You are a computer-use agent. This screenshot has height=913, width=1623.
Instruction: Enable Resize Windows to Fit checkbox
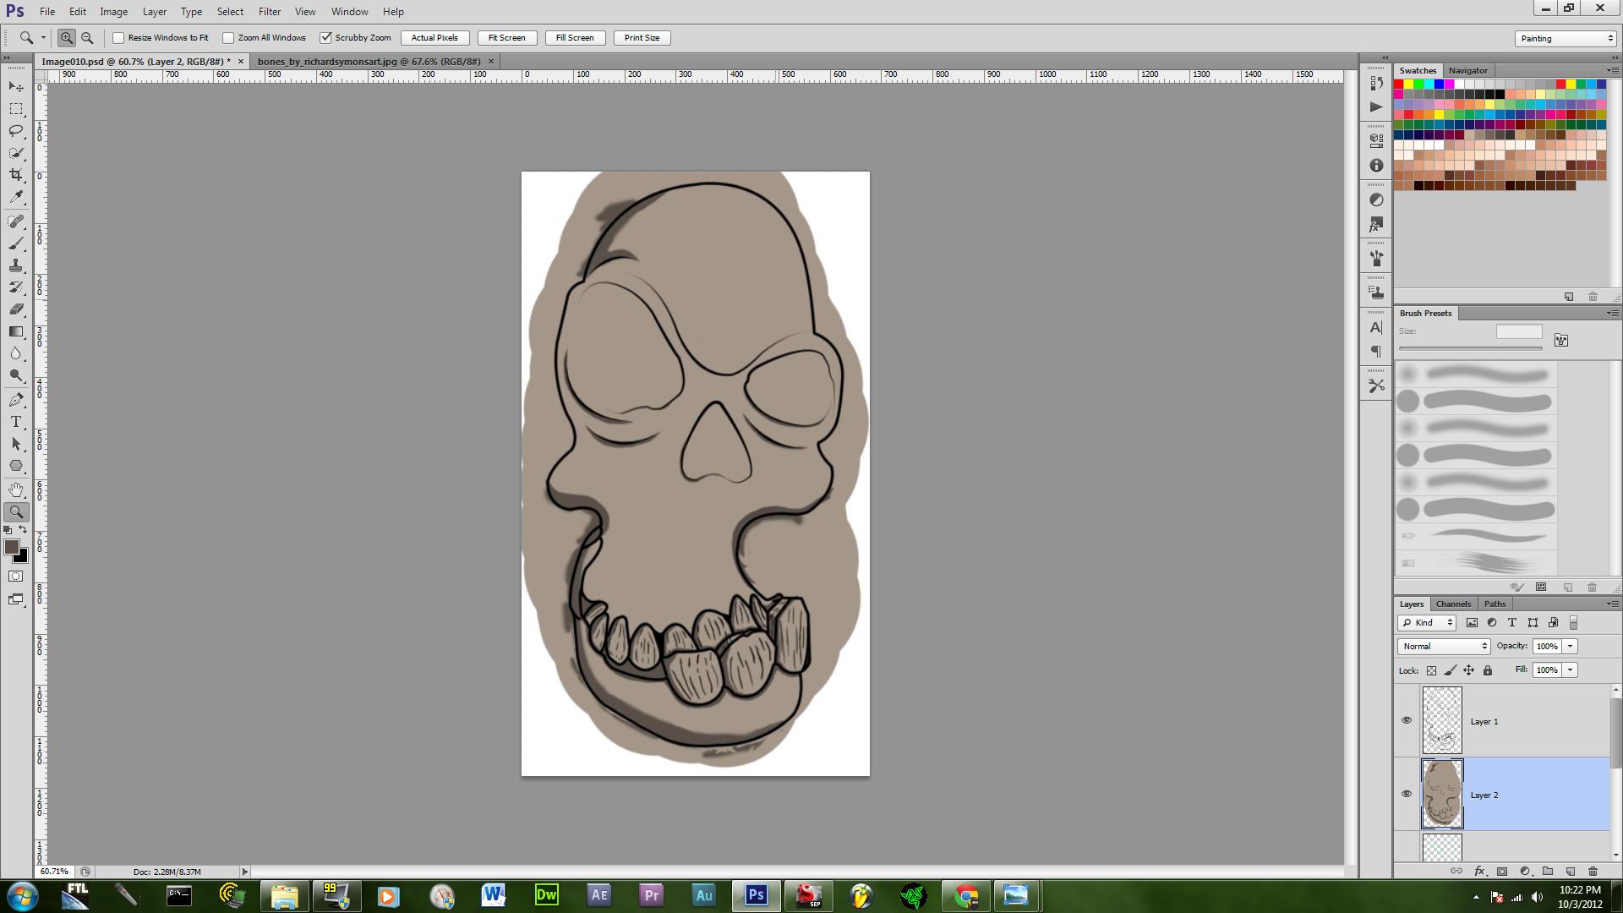pyautogui.click(x=118, y=38)
